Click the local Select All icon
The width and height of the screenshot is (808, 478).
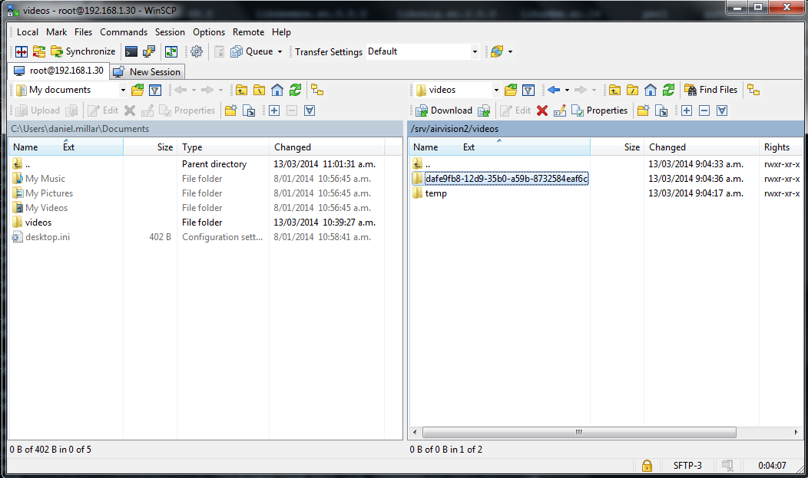point(310,110)
